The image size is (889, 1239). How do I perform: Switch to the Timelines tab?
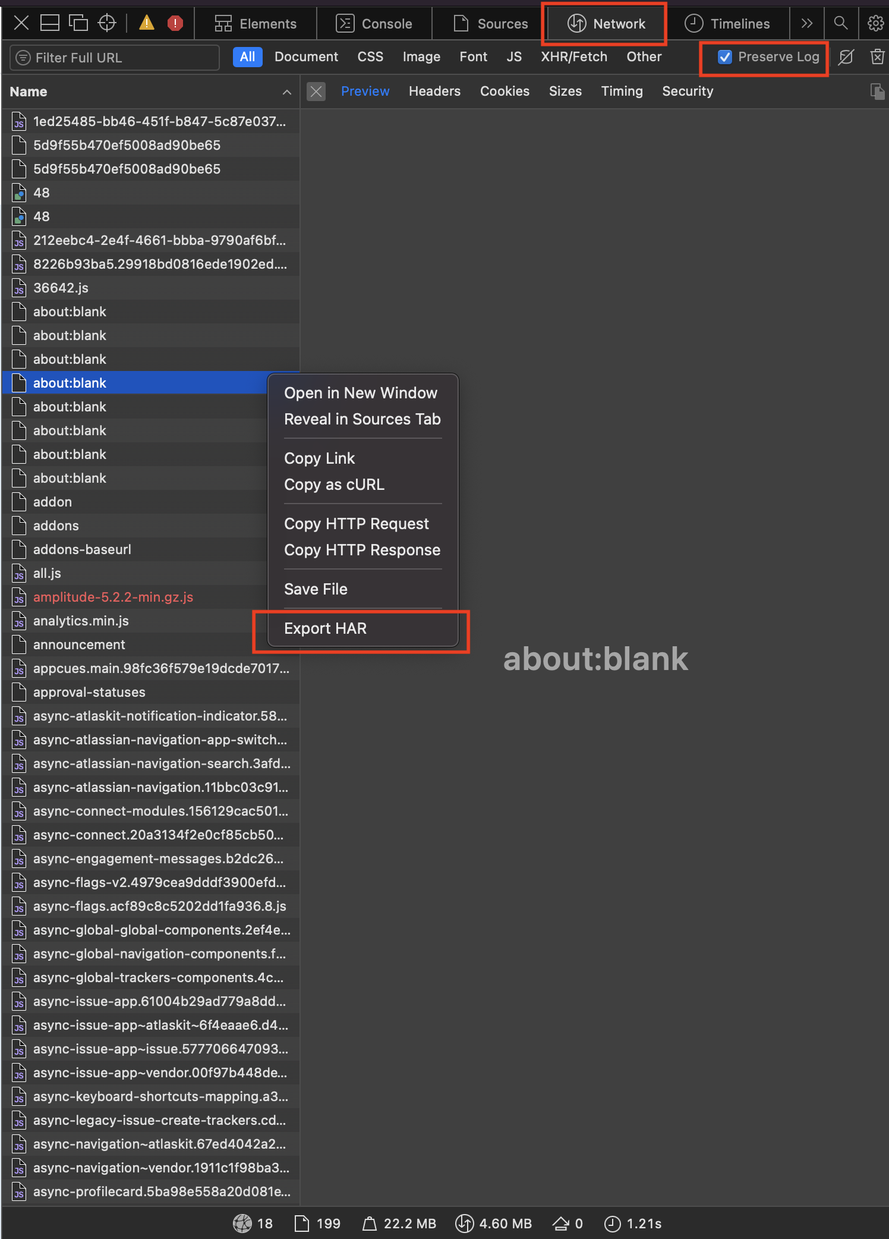(727, 24)
